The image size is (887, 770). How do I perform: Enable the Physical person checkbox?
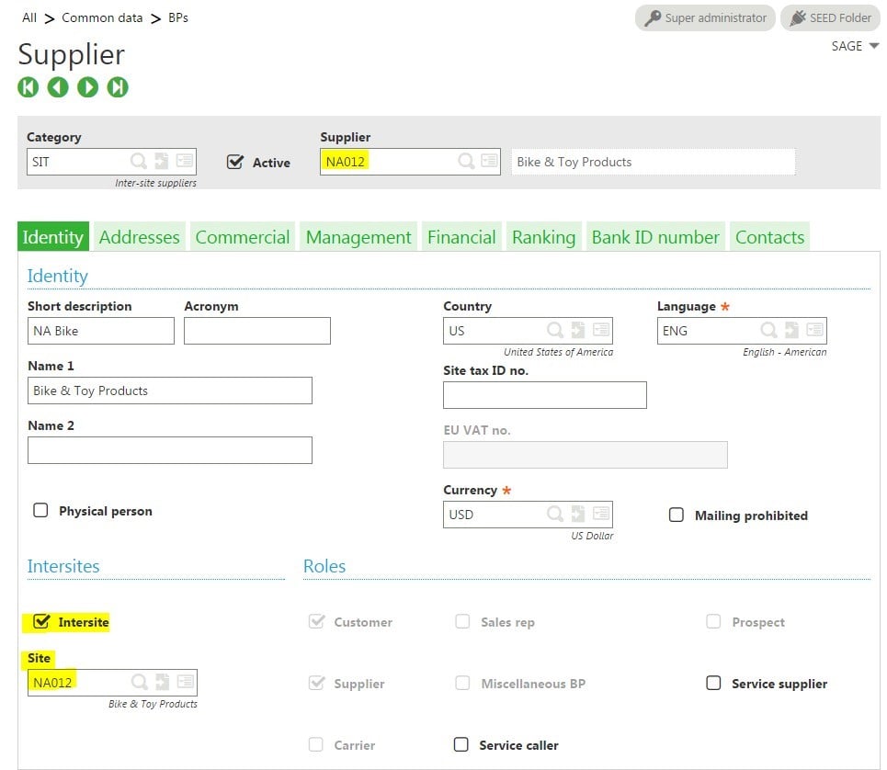click(x=40, y=511)
